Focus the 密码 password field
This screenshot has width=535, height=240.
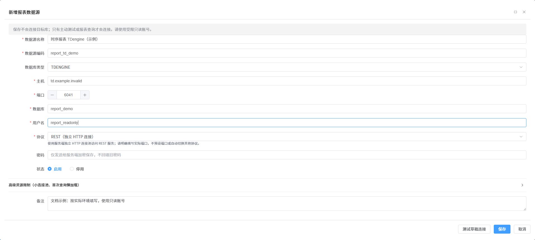pyautogui.click(x=287, y=155)
